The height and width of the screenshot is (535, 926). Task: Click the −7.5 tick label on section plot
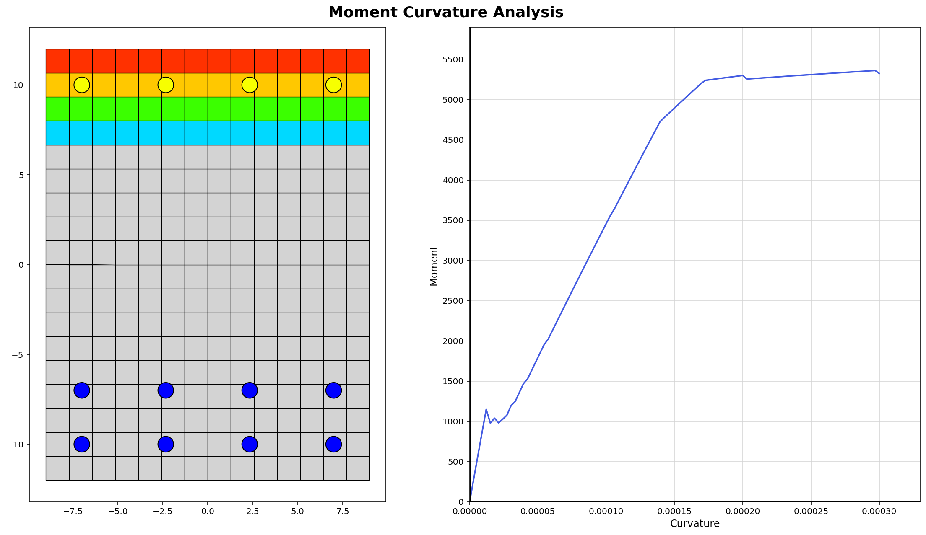coord(73,512)
